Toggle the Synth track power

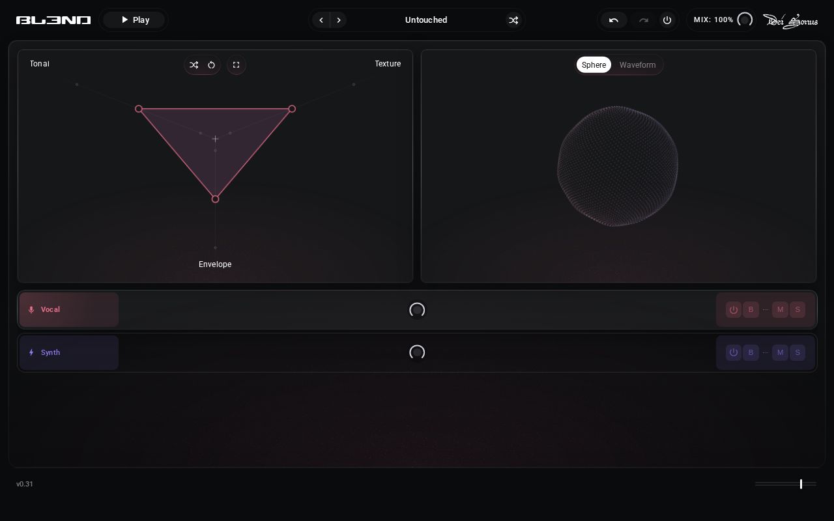pos(734,353)
